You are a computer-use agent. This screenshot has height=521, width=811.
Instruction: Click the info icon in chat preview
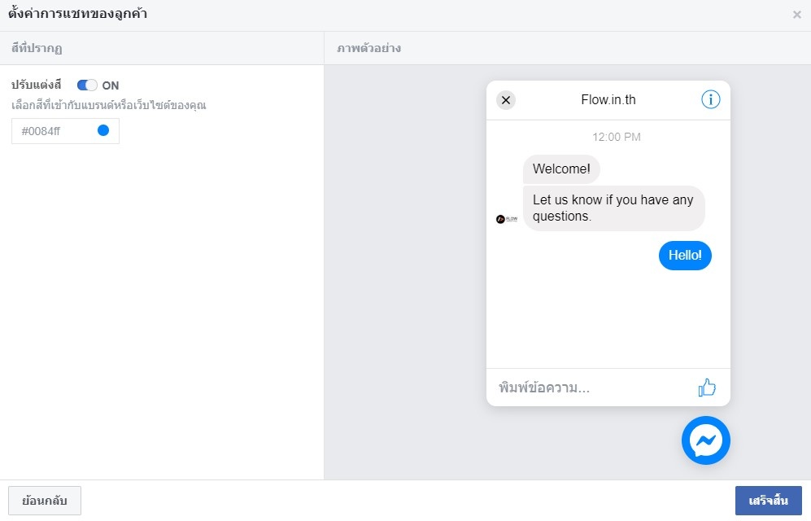click(x=711, y=99)
